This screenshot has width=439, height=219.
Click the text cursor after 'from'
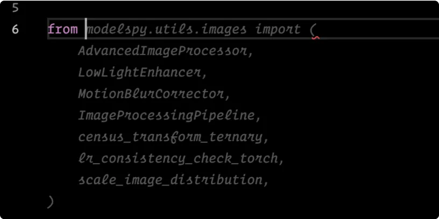[86, 29]
